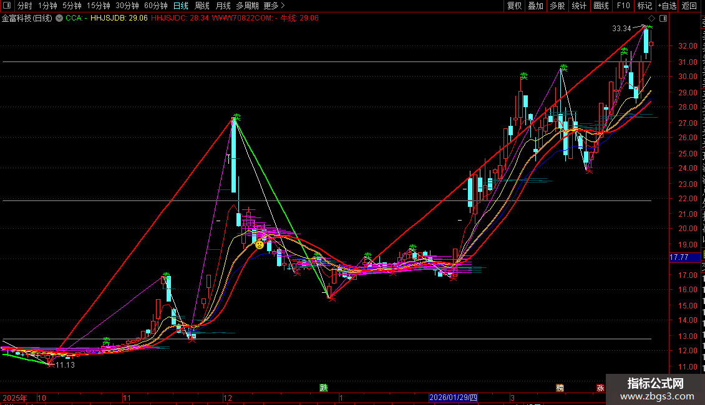
Task: Click the 金富科技(日线) stock title
Action: [x=27, y=19]
